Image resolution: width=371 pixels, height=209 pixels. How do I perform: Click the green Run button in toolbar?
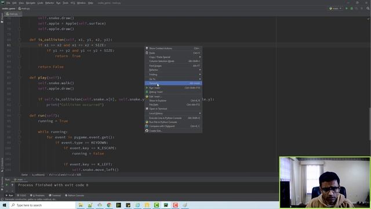pyautogui.click(x=347, y=9)
